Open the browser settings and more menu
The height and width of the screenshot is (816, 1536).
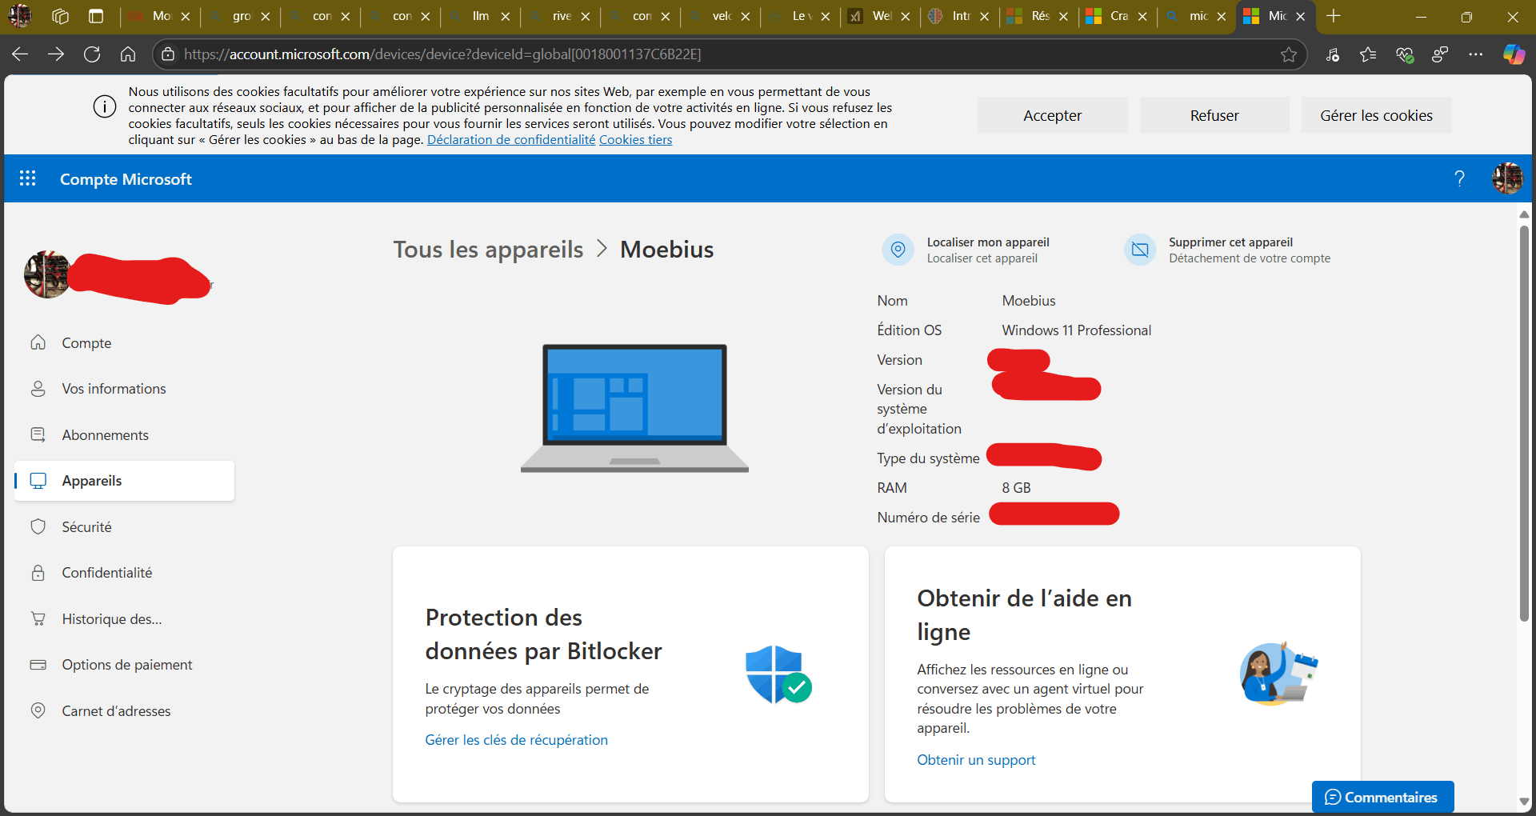point(1476,54)
